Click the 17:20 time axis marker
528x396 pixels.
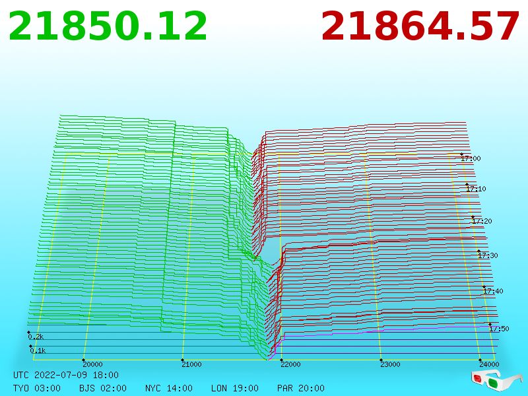[x=482, y=221]
